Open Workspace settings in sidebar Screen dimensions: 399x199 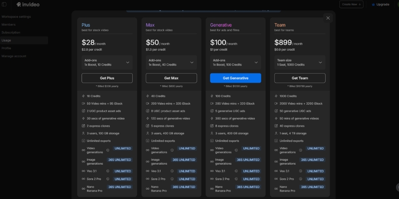(16, 17)
